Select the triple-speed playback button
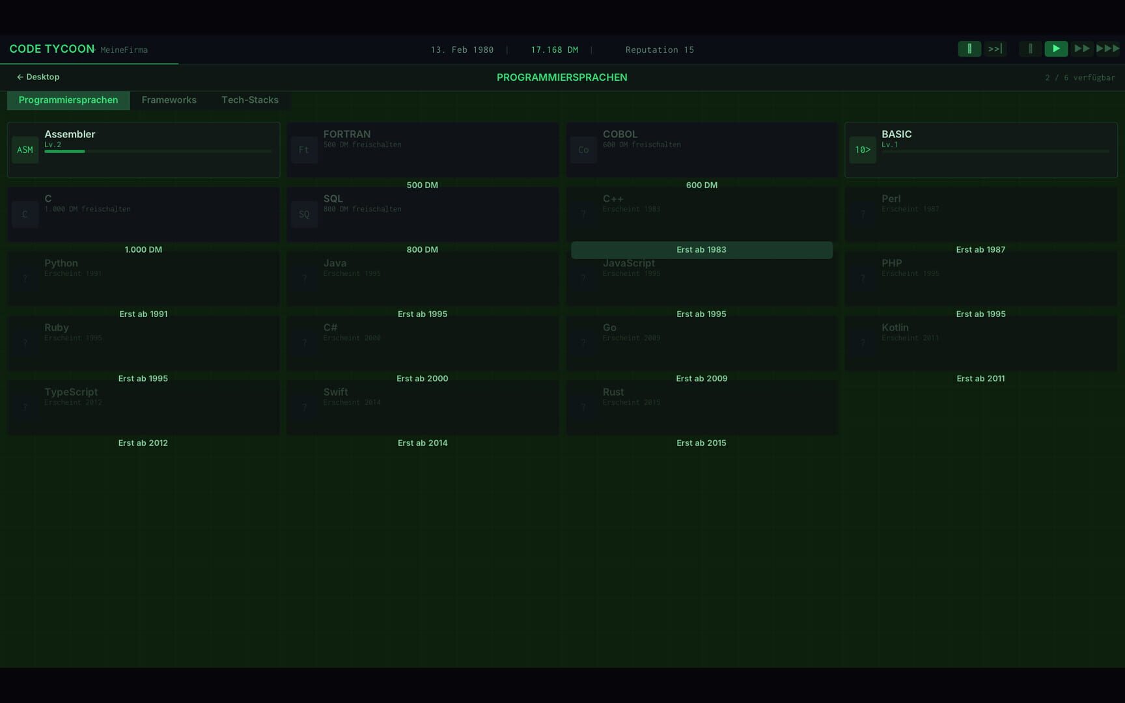The width and height of the screenshot is (1125, 703). [x=1107, y=49]
